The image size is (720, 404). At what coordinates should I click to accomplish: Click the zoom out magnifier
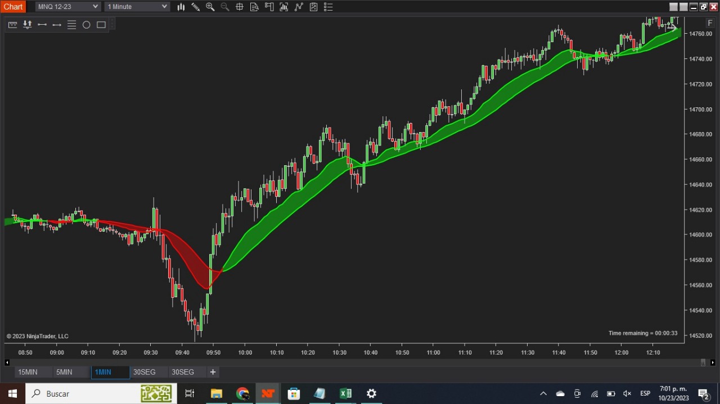click(x=225, y=7)
